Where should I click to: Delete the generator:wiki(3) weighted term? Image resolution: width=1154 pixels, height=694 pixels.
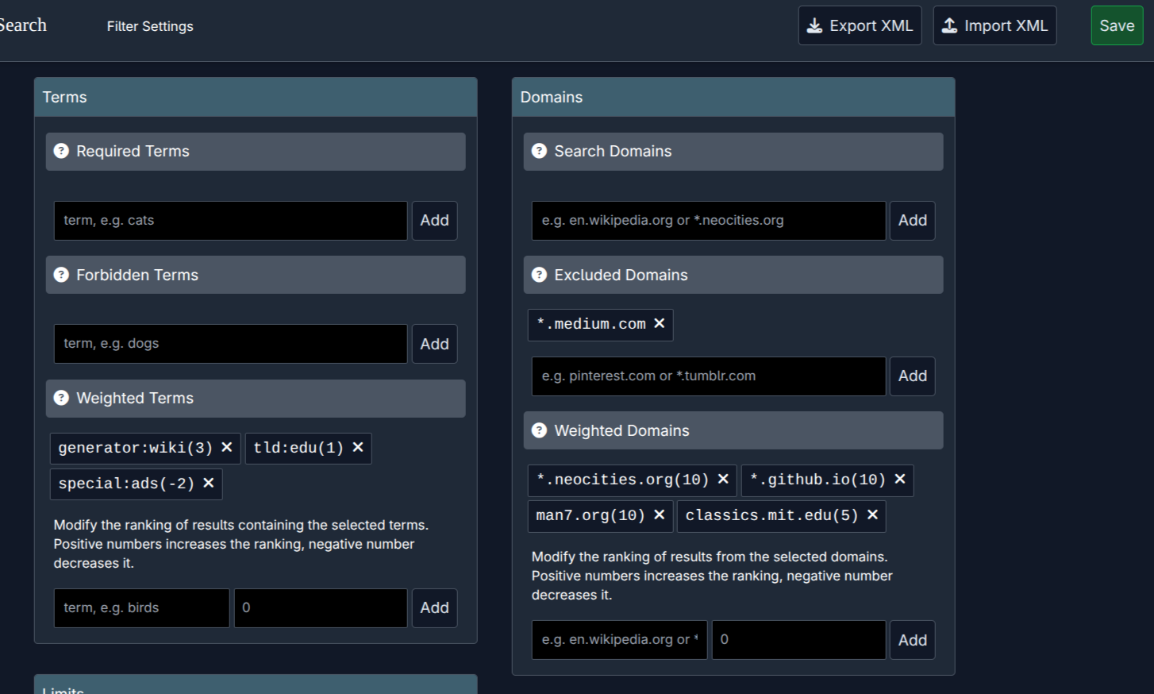(x=226, y=447)
